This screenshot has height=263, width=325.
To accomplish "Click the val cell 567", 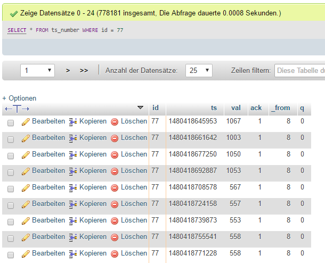I will 235,187.
